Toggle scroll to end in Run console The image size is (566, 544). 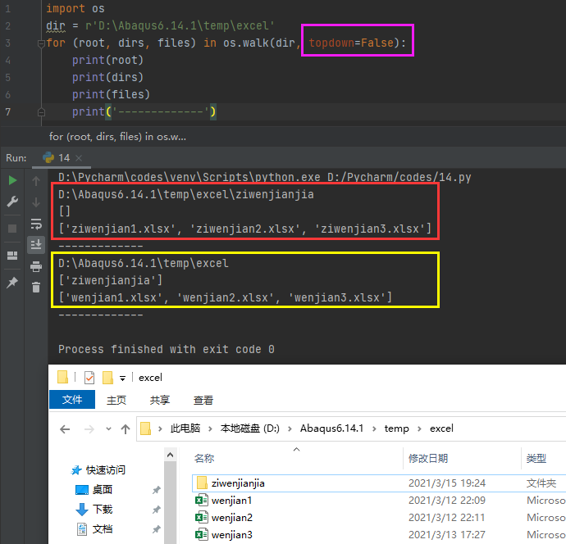pyautogui.click(x=36, y=245)
